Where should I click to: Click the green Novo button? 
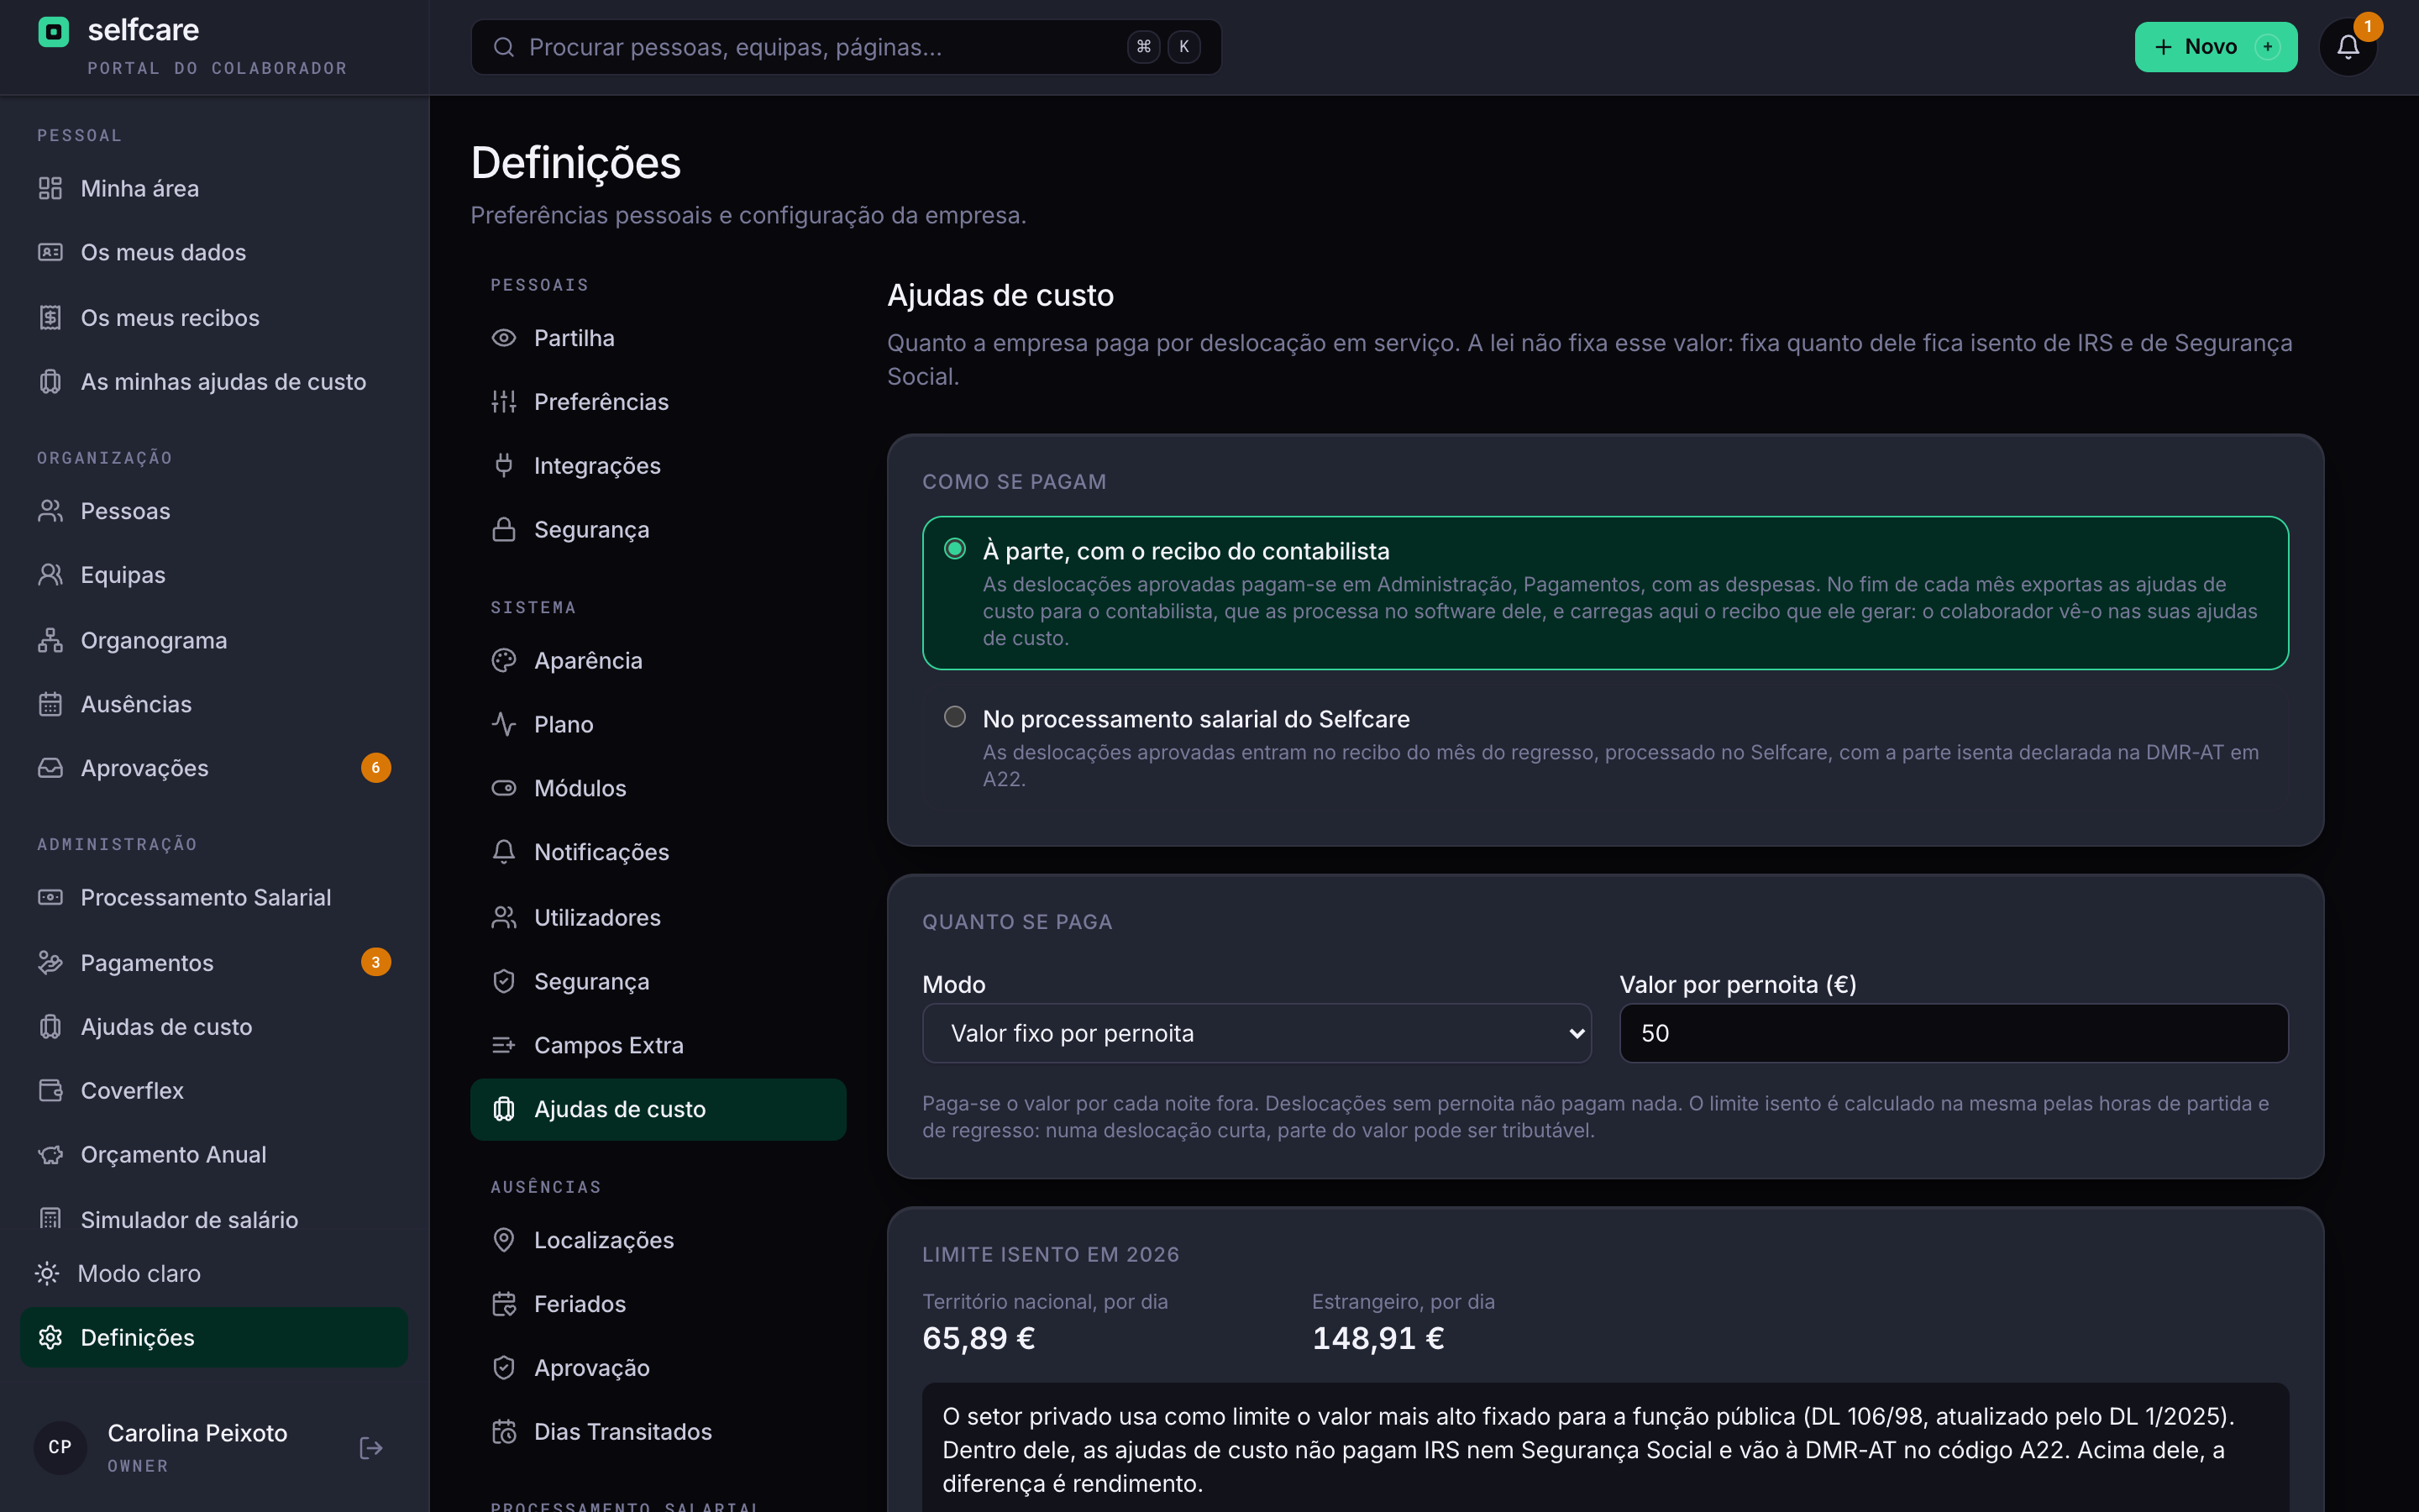coord(2215,47)
